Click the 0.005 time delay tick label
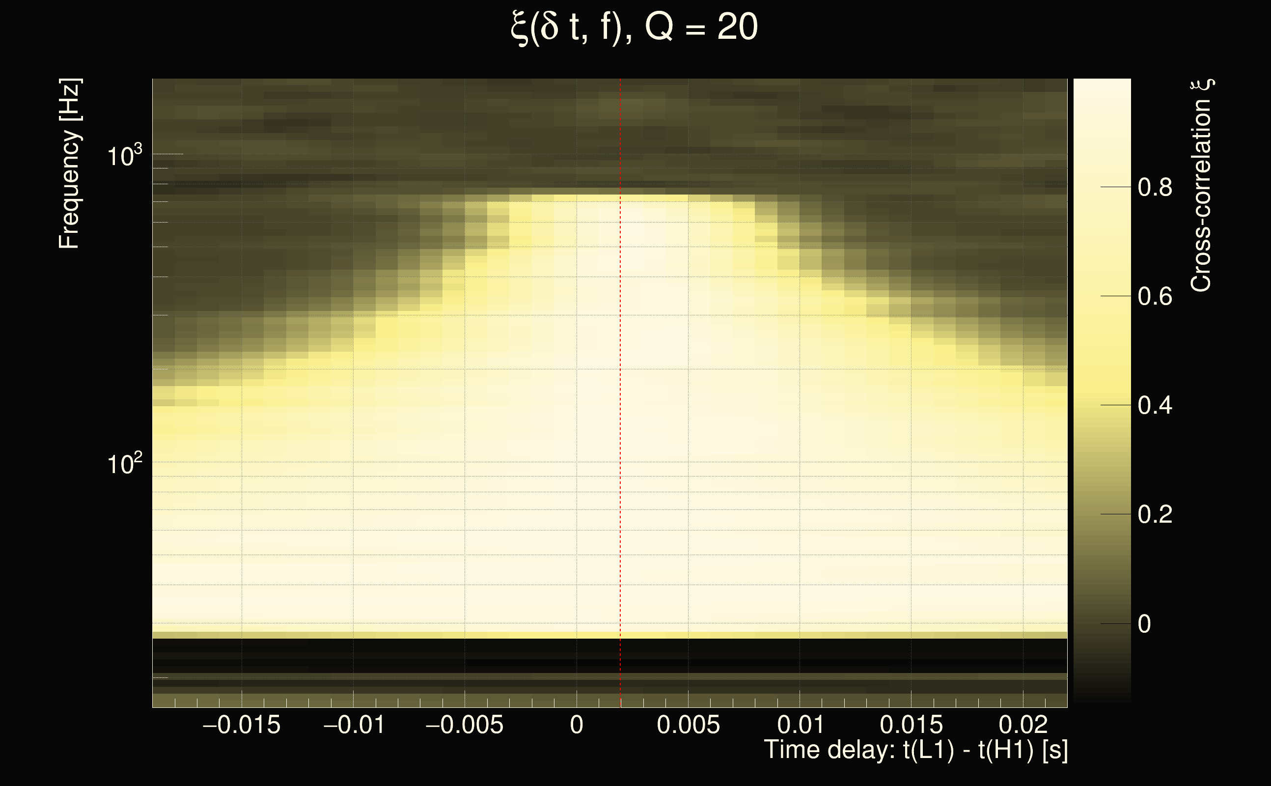 click(688, 725)
